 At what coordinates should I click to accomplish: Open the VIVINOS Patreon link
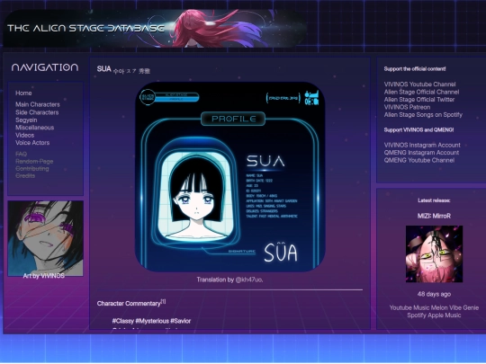[407, 107]
